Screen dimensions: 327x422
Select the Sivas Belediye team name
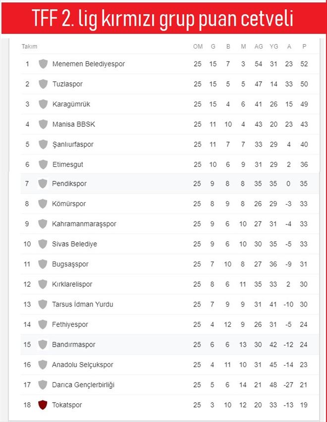click(x=74, y=244)
